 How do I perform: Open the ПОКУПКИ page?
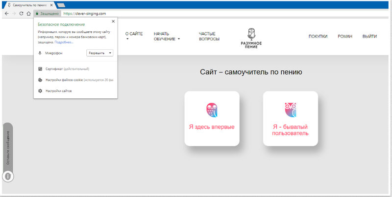(318, 36)
